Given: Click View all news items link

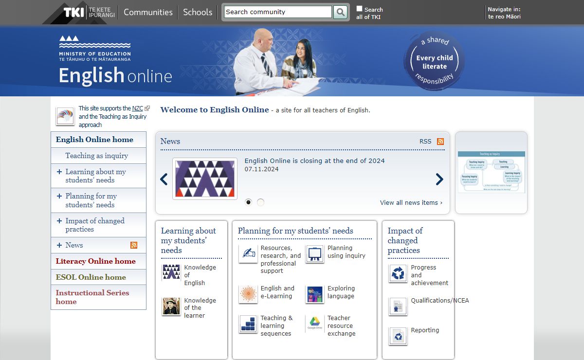Looking at the screenshot, I should tap(411, 203).
